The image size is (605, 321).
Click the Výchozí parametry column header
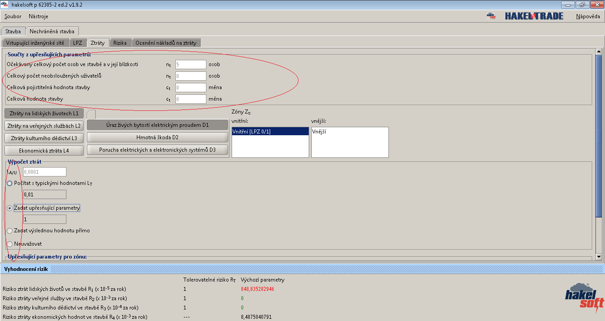263,280
